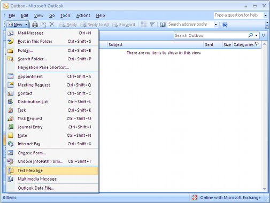This screenshot has width=270, height=203.
Task: Click the Post in This Folder icon
Action: pyautogui.click(x=11, y=41)
